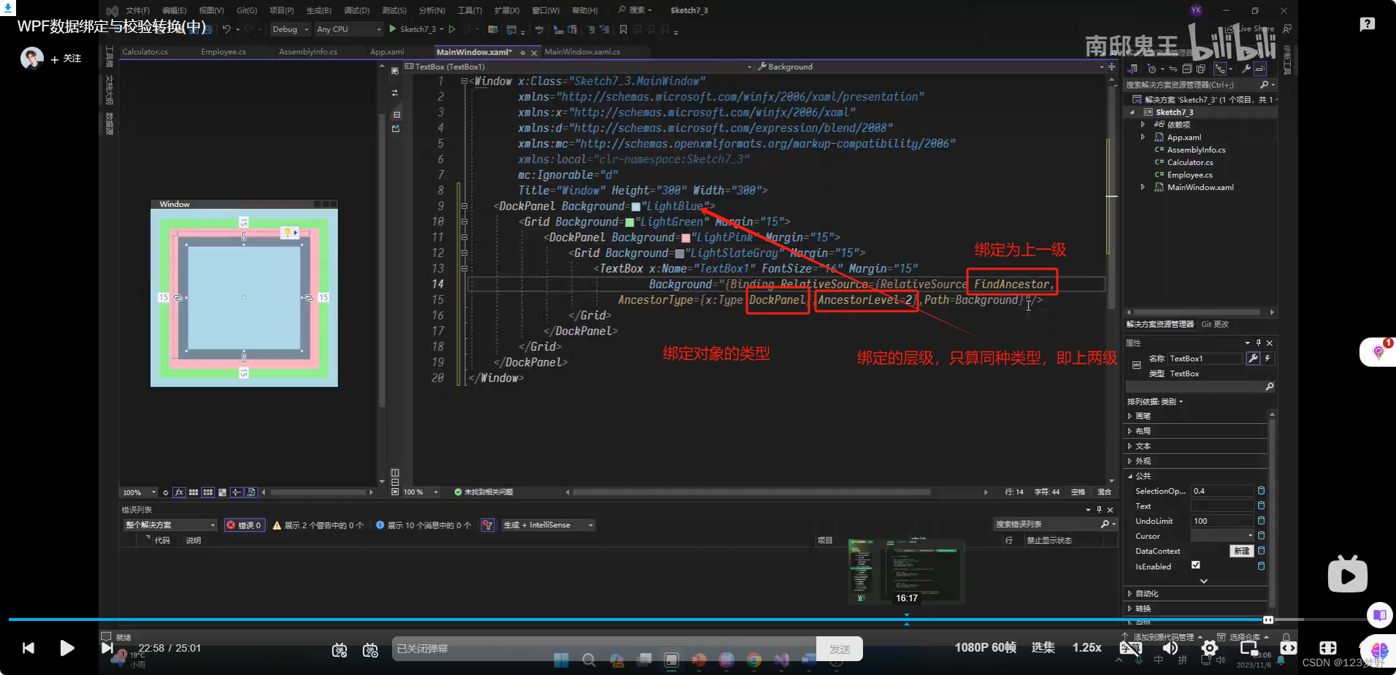Collapse the Sketch7_3 project node
The image size is (1396, 675).
(1132, 113)
